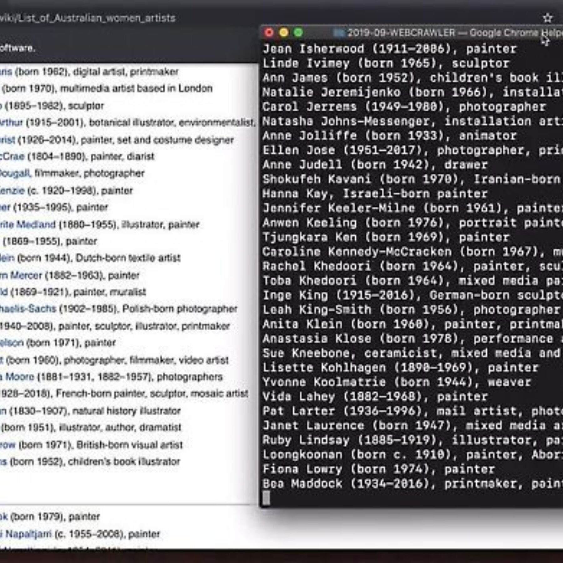Click text 'illustrator, author, dramatist' in browser
563x563 pixels.
click(x=120, y=428)
